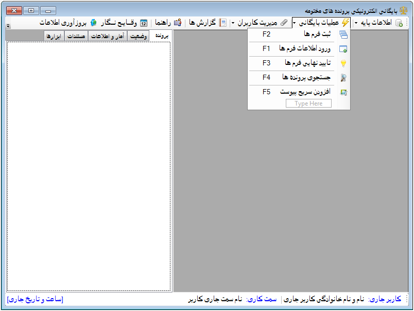Click the lightbulb icon for final form approval
Image resolution: width=414 pixels, height=311 pixels.
coord(343,63)
